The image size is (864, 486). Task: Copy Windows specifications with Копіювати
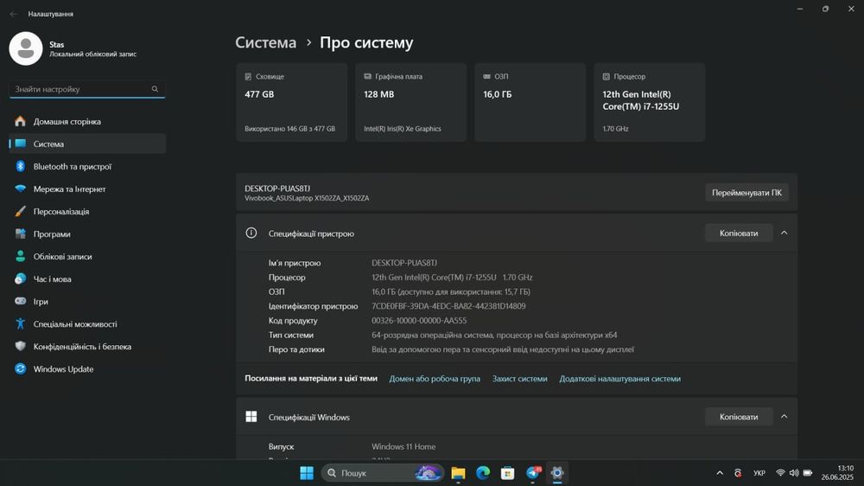(x=739, y=417)
